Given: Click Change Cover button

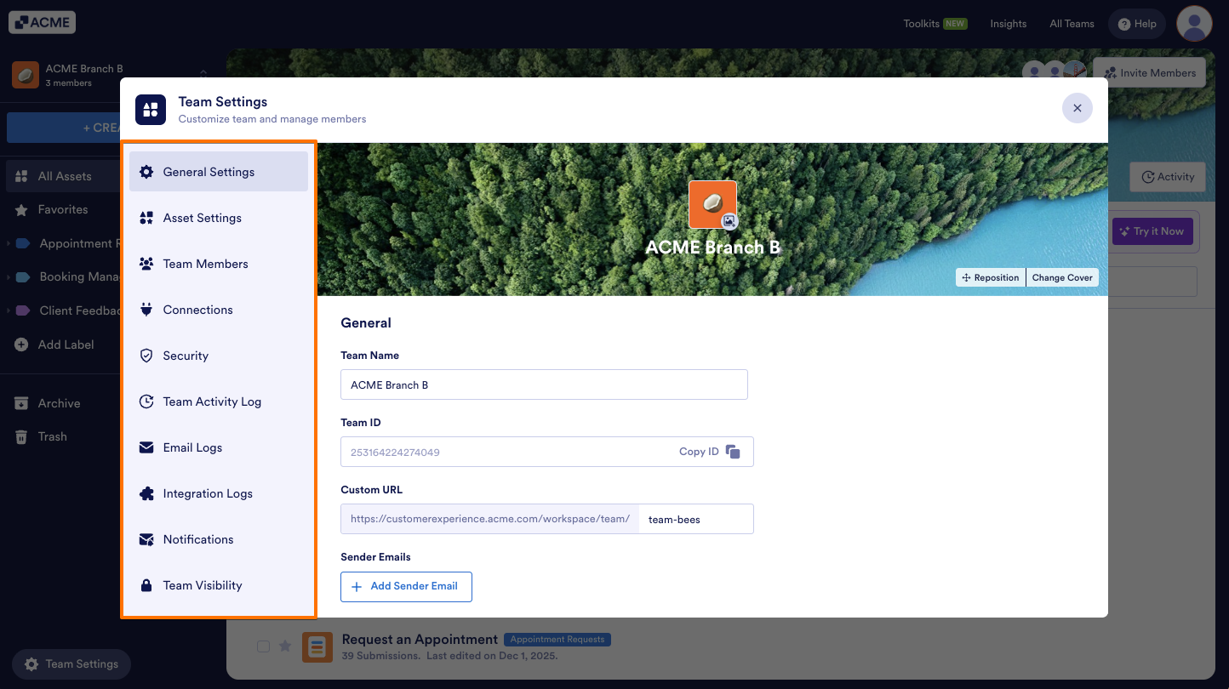Looking at the screenshot, I should pyautogui.click(x=1062, y=277).
